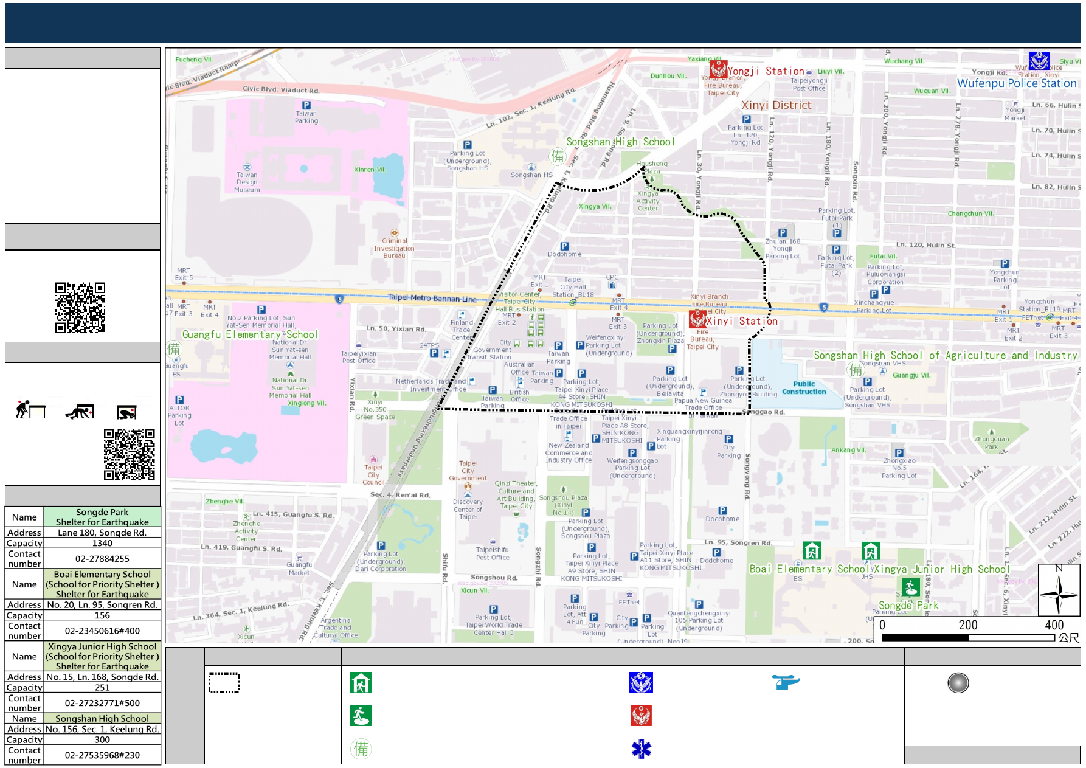Viewport: 1086px width, 768px height.
Task: Select capacity value 300
Action: (x=102, y=739)
